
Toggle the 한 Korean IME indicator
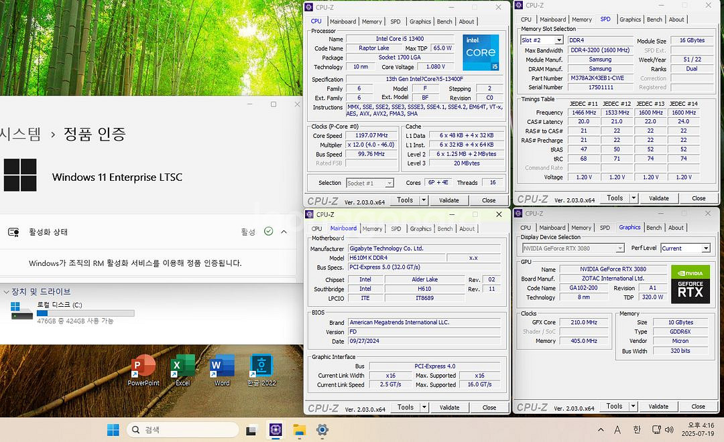click(637, 430)
